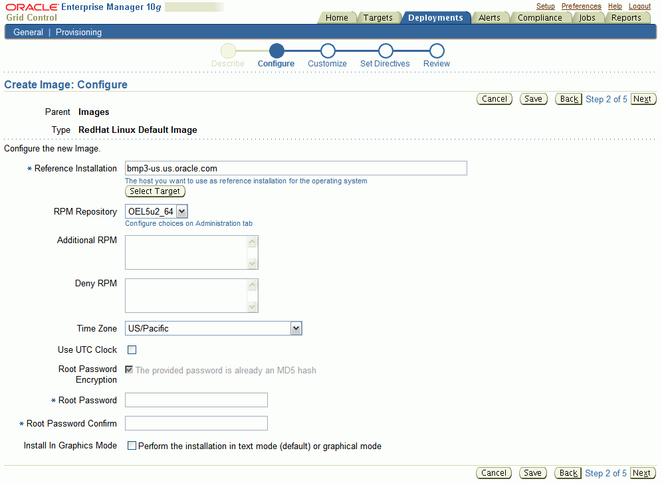Open the RPM Repository dropdown
Viewport: 662px width, 483px height.
click(x=156, y=211)
